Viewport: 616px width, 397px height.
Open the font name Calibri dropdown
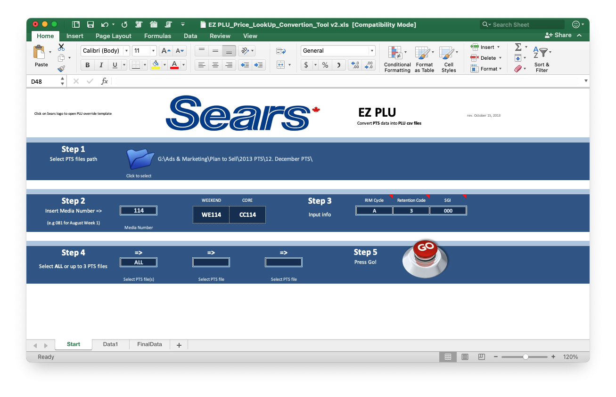click(x=126, y=51)
